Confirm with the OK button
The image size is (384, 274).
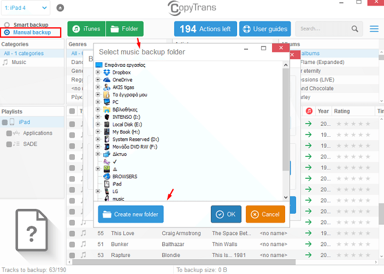[226, 214]
